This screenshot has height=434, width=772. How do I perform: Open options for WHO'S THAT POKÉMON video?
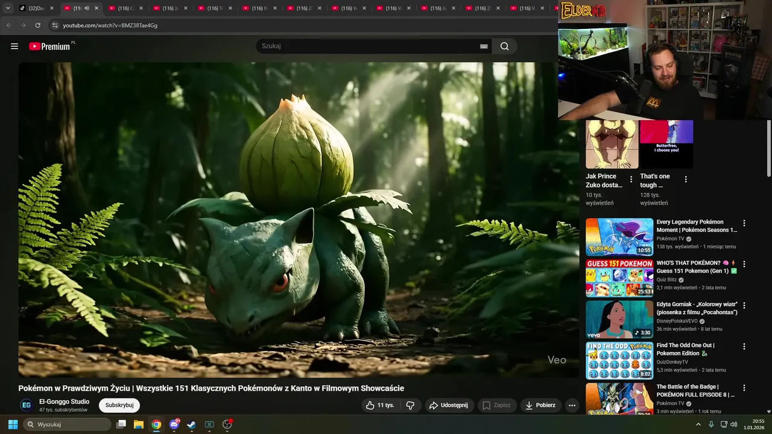pos(744,264)
